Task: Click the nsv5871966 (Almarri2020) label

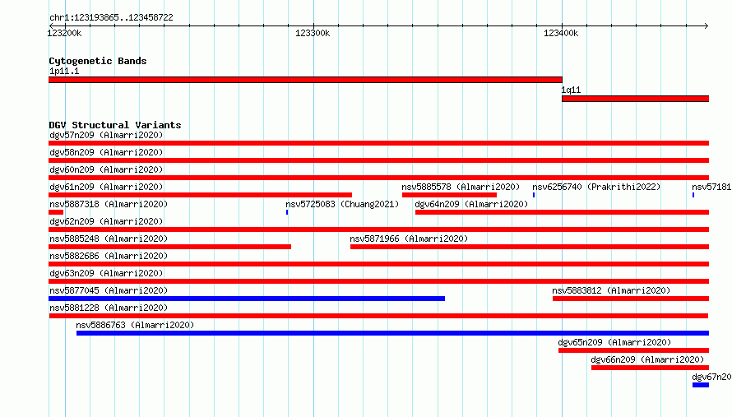Action: (x=409, y=239)
